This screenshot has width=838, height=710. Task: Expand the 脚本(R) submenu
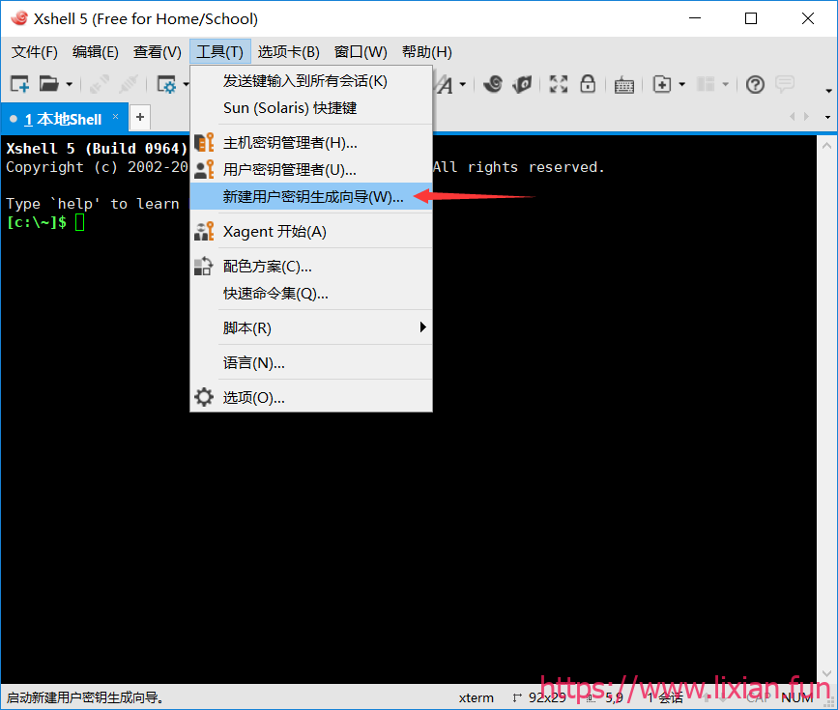pos(311,327)
